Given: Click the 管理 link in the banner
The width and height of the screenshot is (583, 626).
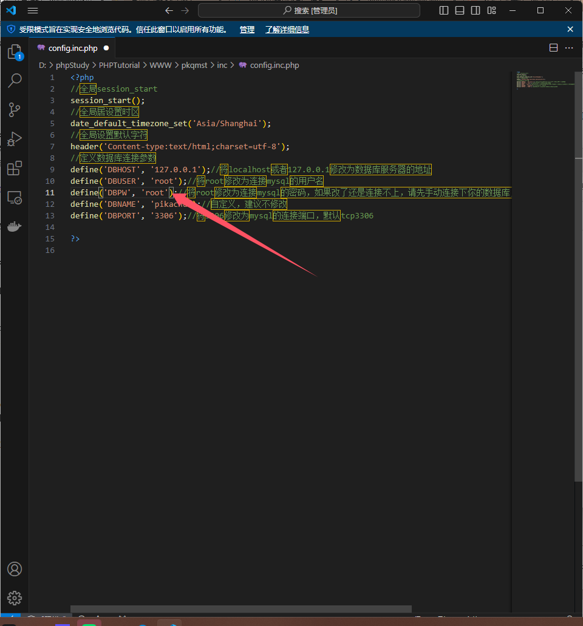Looking at the screenshot, I should 247,29.
